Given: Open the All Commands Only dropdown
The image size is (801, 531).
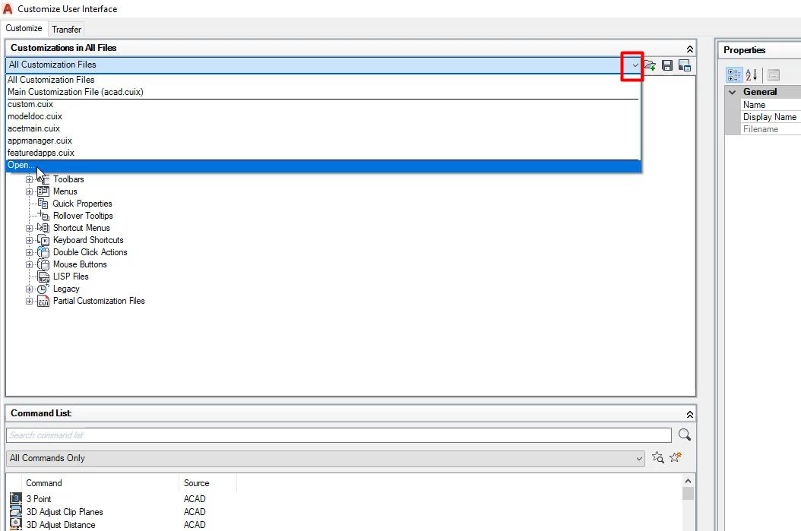Looking at the screenshot, I should pyautogui.click(x=638, y=458).
